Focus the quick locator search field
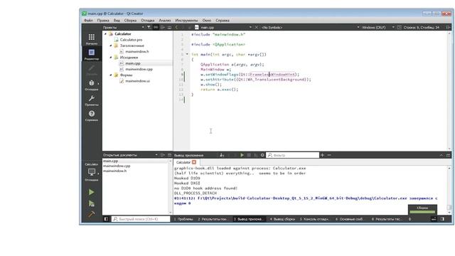The width and height of the screenshot is (455, 256). (x=141, y=219)
